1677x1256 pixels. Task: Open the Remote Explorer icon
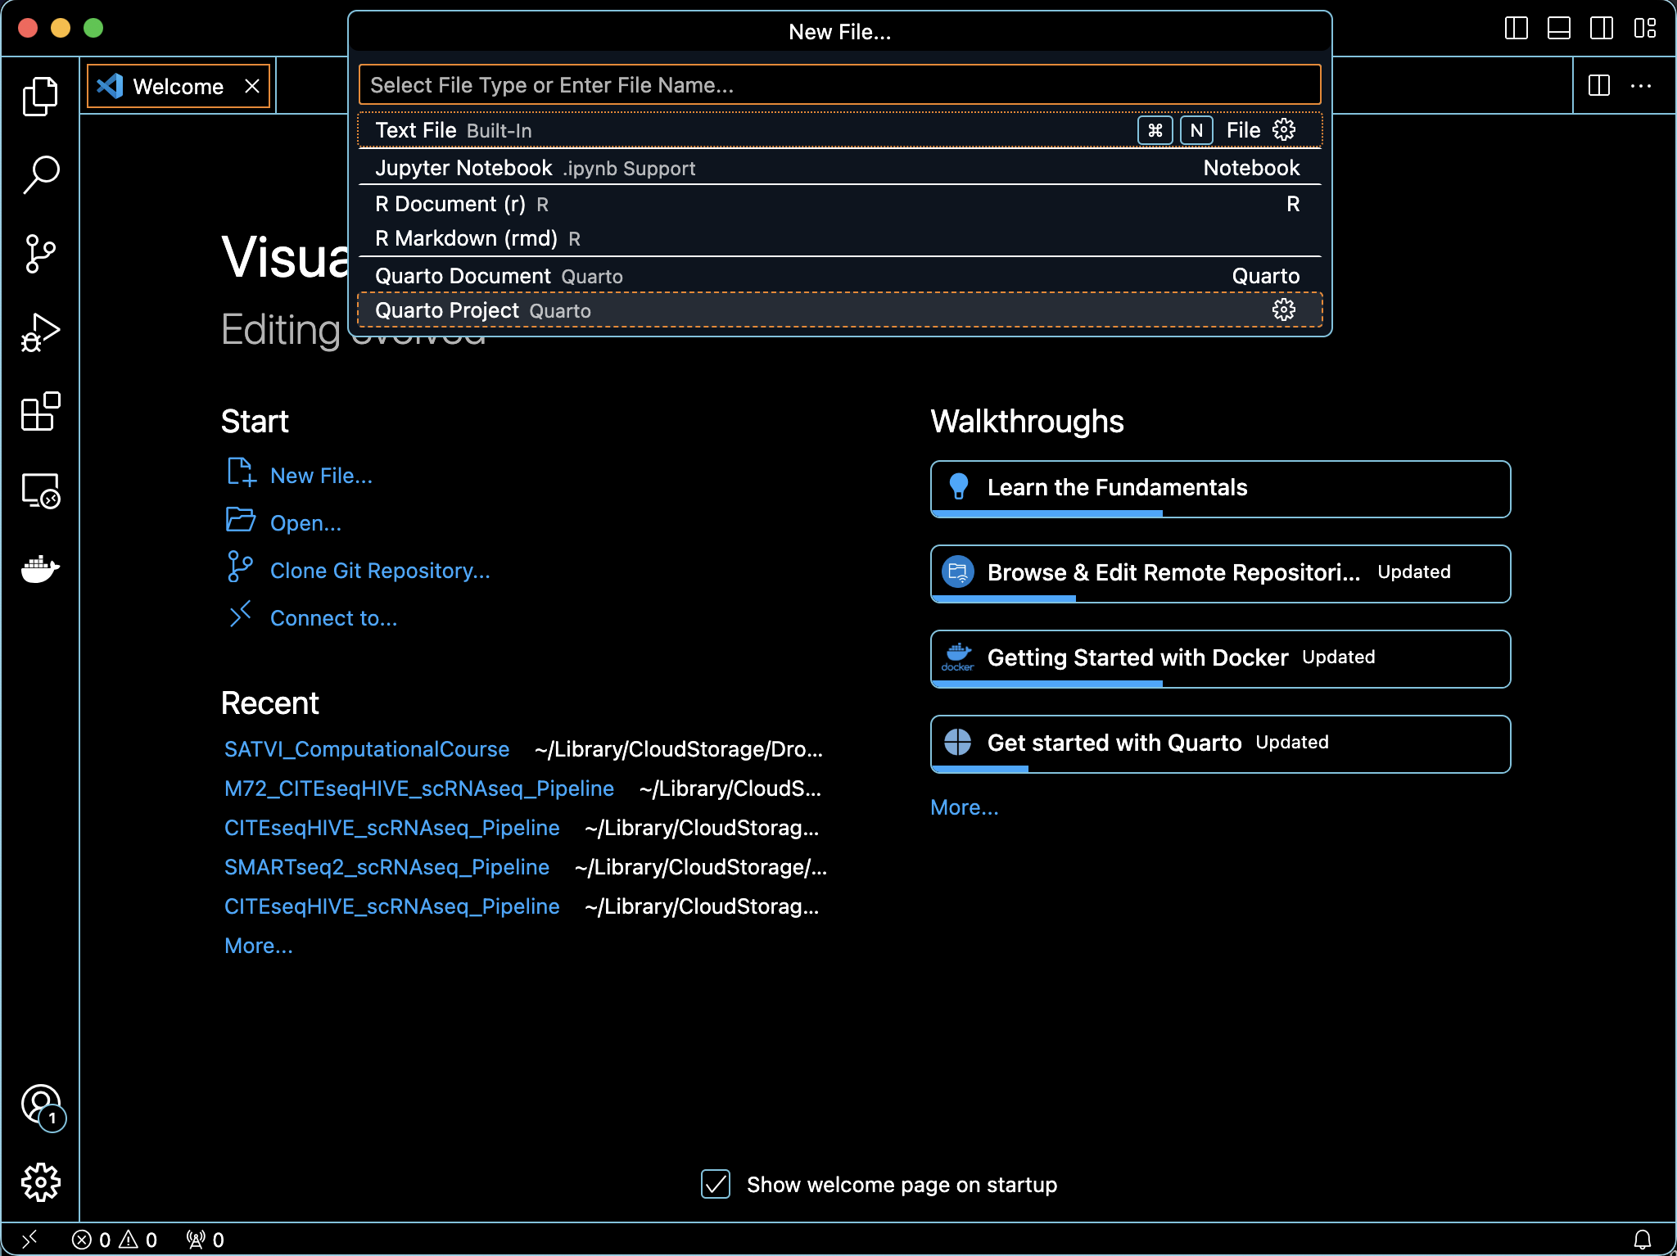point(40,490)
